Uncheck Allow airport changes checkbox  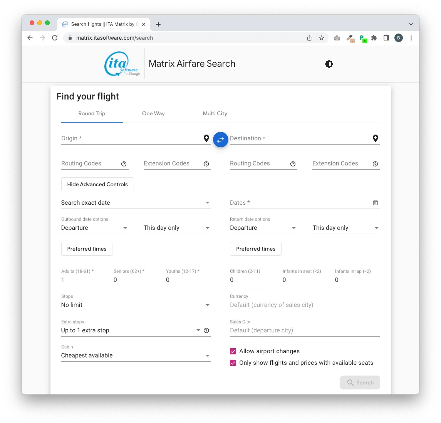tap(233, 351)
